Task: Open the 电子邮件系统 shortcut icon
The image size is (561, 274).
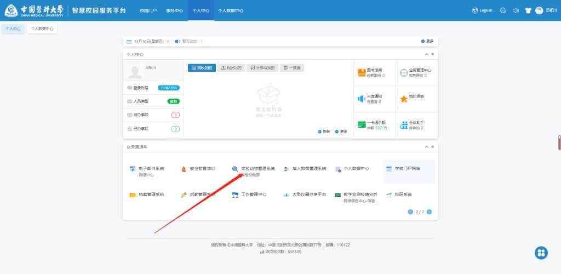Action: tap(132, 169)
